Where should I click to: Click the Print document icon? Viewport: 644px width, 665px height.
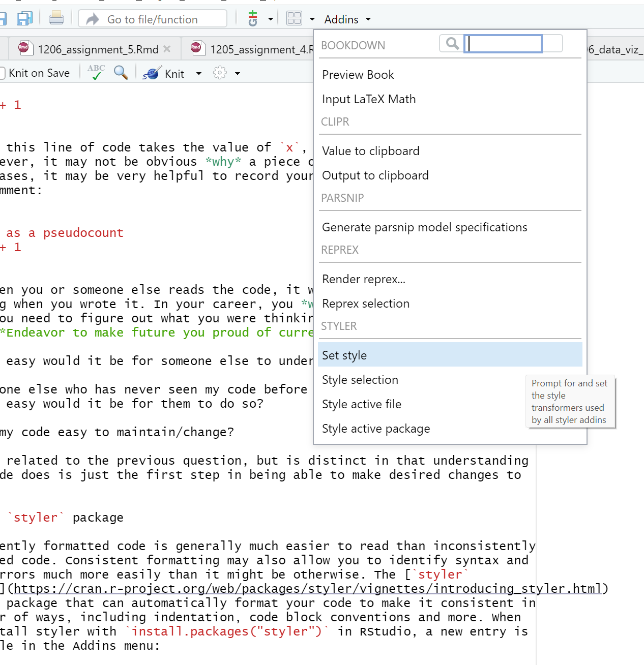[56, 18]
